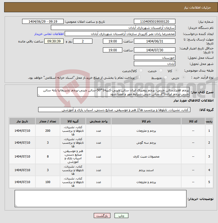Viewport: 218px width, 223px height.
Task: Click استند پرچم item name
Action: click(x=146, y=170)
